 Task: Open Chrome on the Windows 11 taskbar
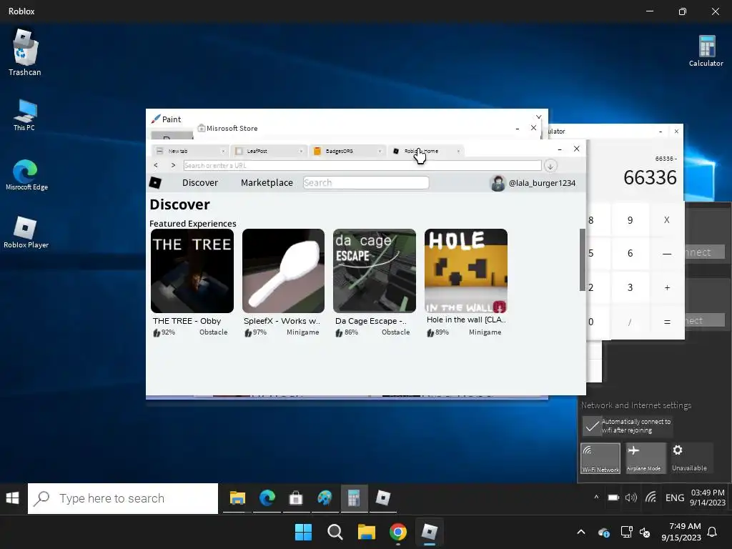[x=398, y=532]
